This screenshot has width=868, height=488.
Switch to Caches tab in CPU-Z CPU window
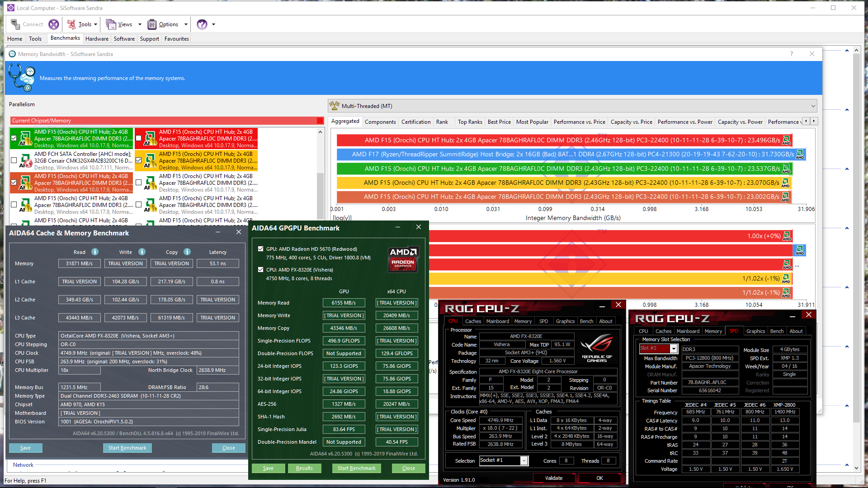(473, 321)
